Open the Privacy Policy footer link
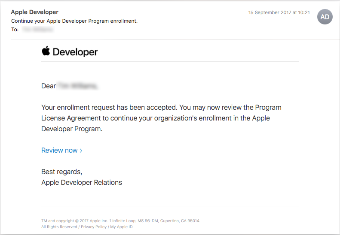The width and height of the screenshot is (340, 235). point(94,227)
